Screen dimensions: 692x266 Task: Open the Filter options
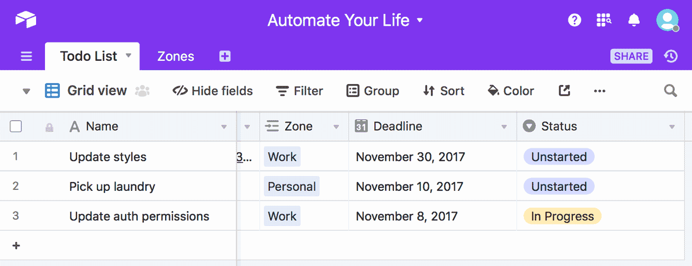pos(299,91)
